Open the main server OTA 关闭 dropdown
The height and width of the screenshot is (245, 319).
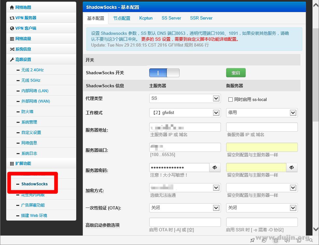(185, 208)
